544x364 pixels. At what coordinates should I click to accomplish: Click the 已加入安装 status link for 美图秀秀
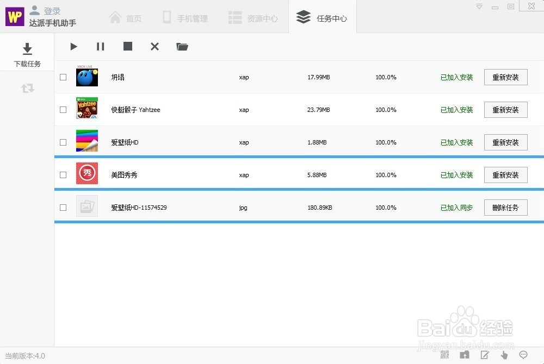coord(456,174)
